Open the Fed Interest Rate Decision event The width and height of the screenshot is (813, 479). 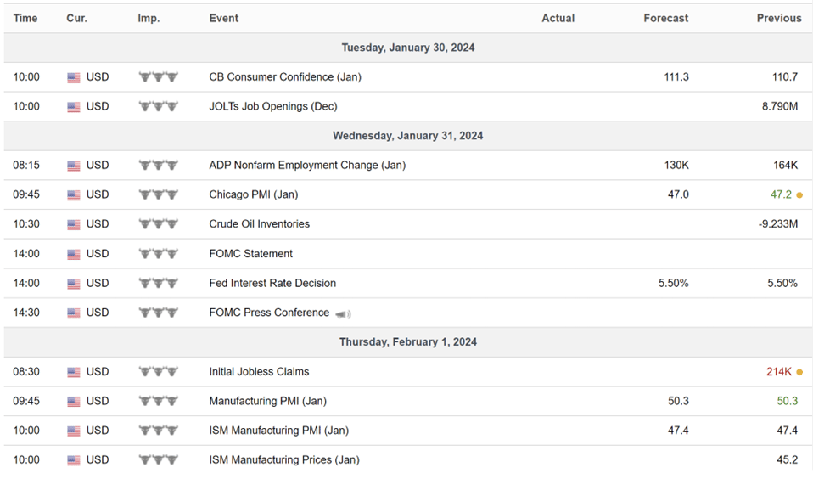click(x=272, y=283)
